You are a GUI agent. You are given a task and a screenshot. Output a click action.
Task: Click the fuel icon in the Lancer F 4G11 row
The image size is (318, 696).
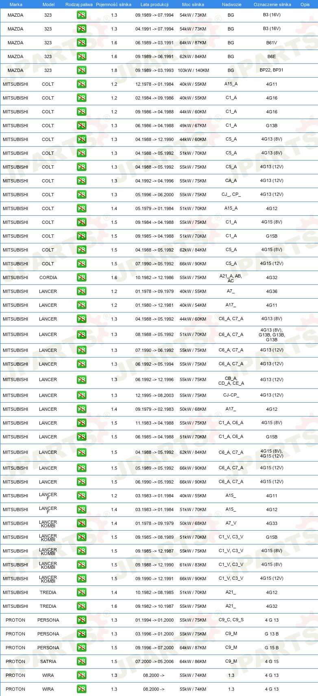[x=82, y=496]
